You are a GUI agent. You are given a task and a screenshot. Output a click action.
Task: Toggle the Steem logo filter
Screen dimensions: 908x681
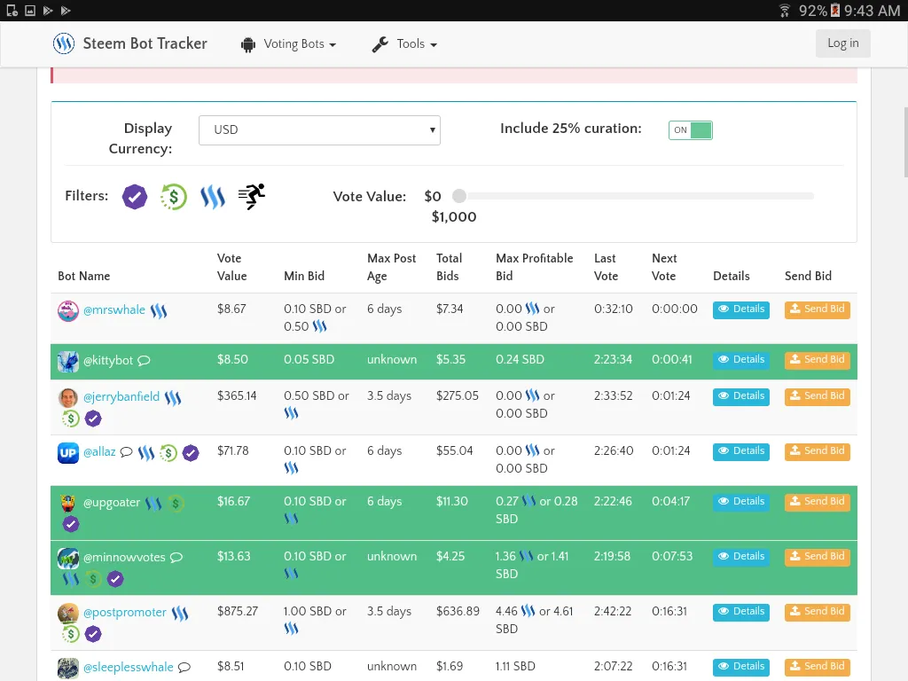[x=213, y=197]
